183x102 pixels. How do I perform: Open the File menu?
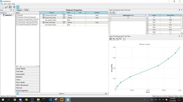point(2,4)
